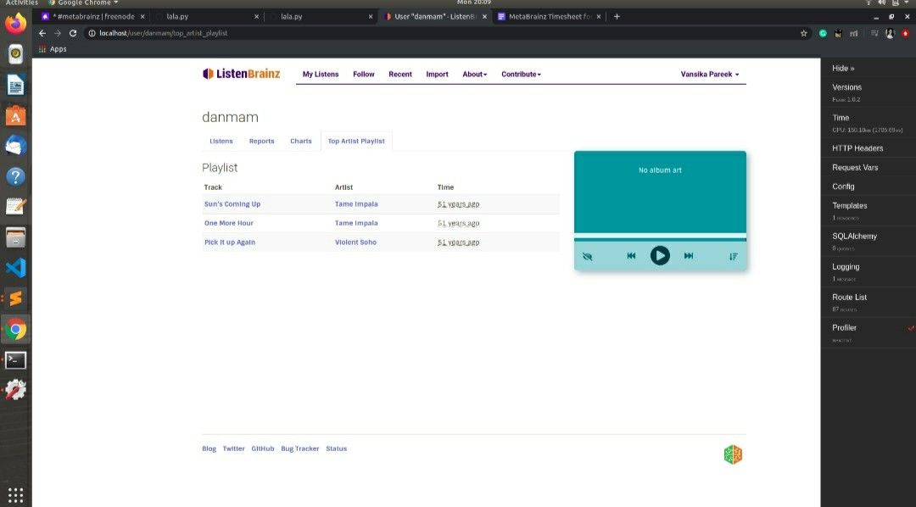916x507 pixels.
Task: Open the Apps bookmarks shortcut
Action: pos(53,49)
